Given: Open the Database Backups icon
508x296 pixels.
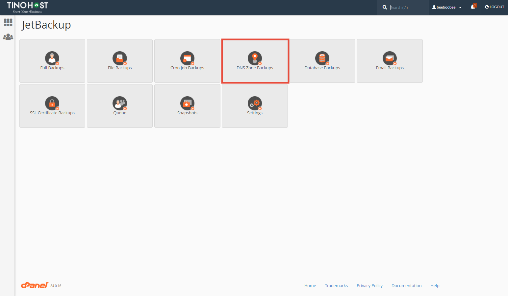Looking at the screenshot, I should tap(322, 58).
